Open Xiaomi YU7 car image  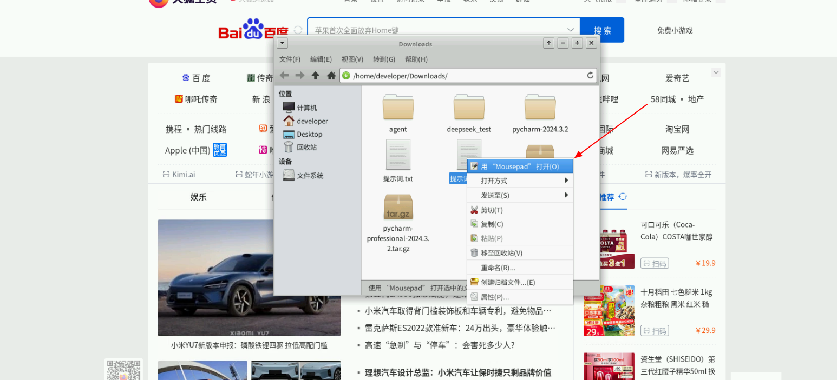249,278
